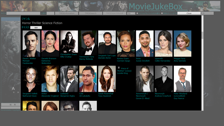Screen dimensions: 224x126
Task: Click the title input field in the toolbar
Action: point(23,13)
